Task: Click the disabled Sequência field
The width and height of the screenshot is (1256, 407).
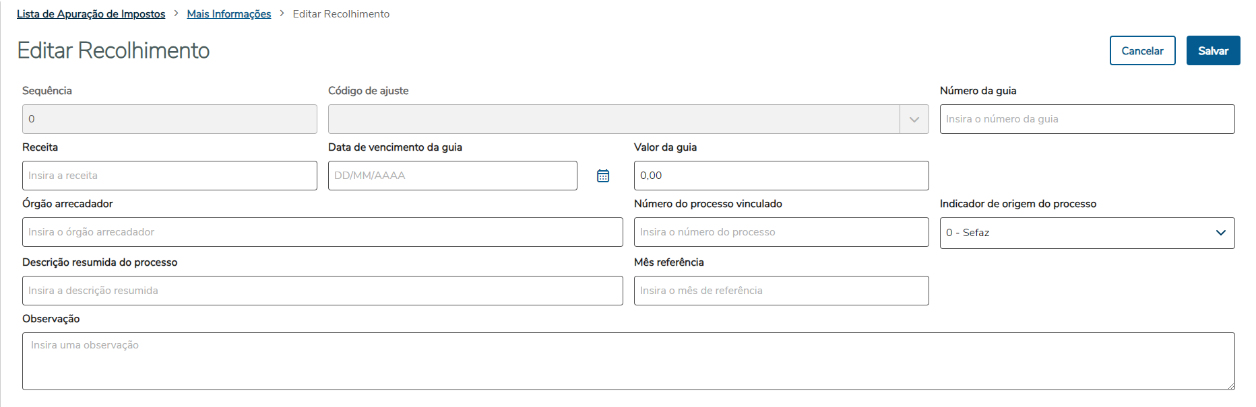Action: 169,119
